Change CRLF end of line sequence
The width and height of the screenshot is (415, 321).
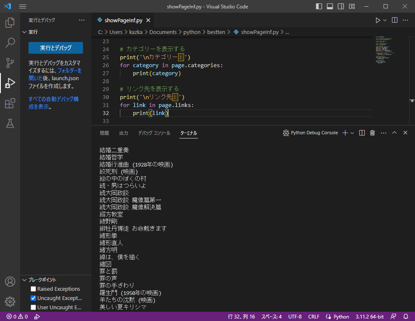[314, 316]
